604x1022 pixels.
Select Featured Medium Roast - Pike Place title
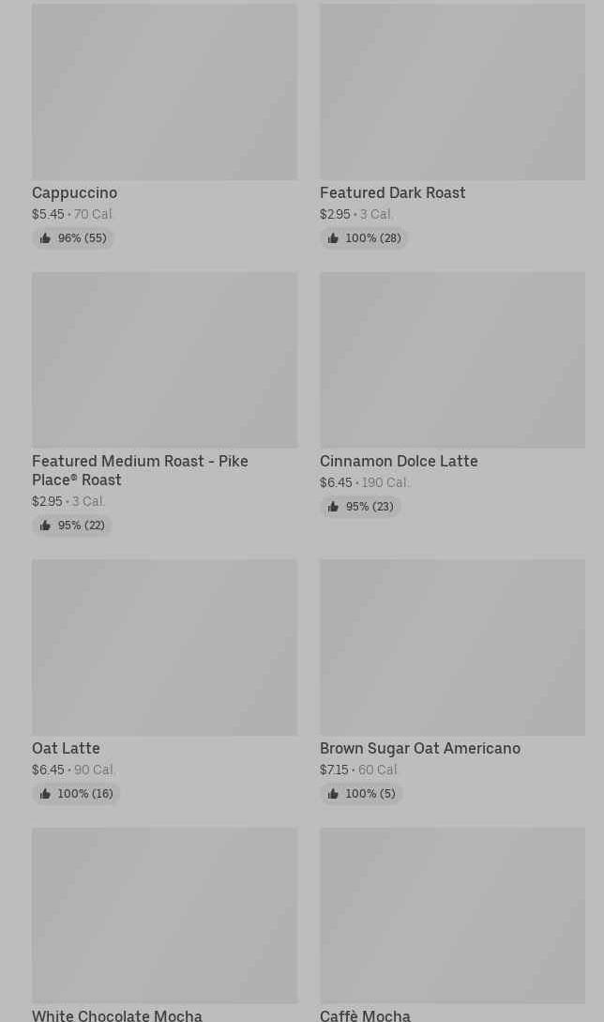pyautogui.click(x=140, y=470)
